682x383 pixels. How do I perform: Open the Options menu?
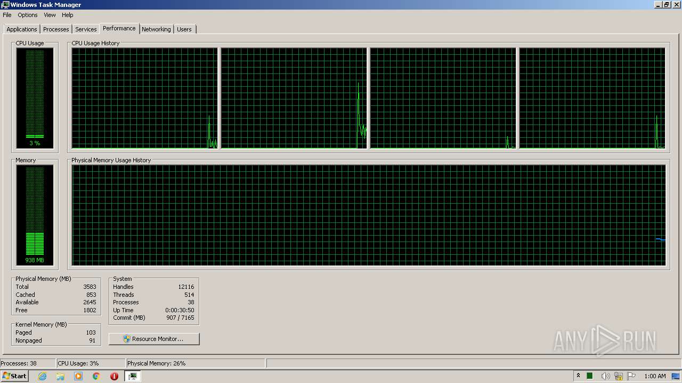[x=28, y=15]
